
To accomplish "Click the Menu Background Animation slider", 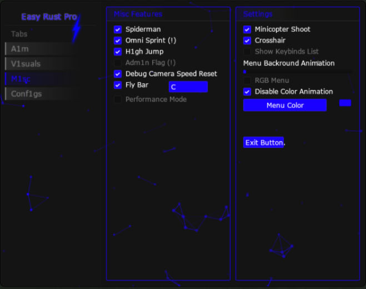I will click(x=297, y=72).
